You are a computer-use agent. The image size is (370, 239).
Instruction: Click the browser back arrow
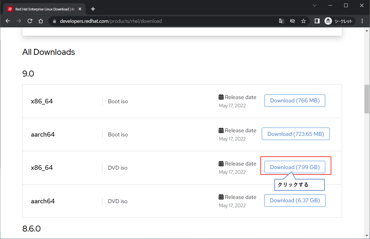tap(8, 21)
